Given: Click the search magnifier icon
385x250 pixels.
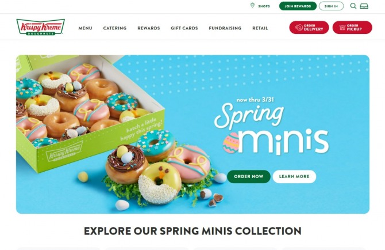Looking at the screenshot, I should tap(353, 6).
